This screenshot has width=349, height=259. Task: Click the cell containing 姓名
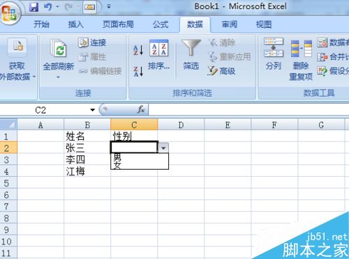(87, 136)
